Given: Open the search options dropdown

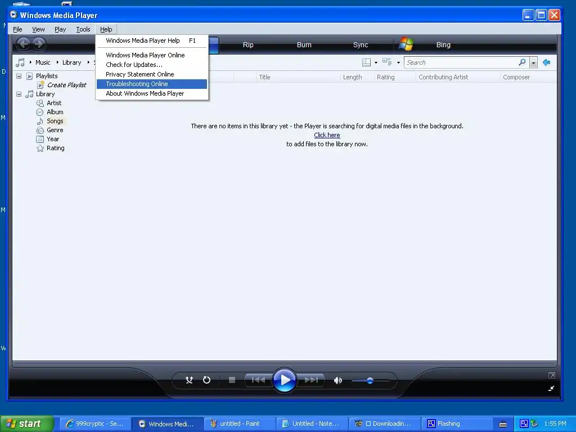Looking at the screenshot, I should (533, 63).
